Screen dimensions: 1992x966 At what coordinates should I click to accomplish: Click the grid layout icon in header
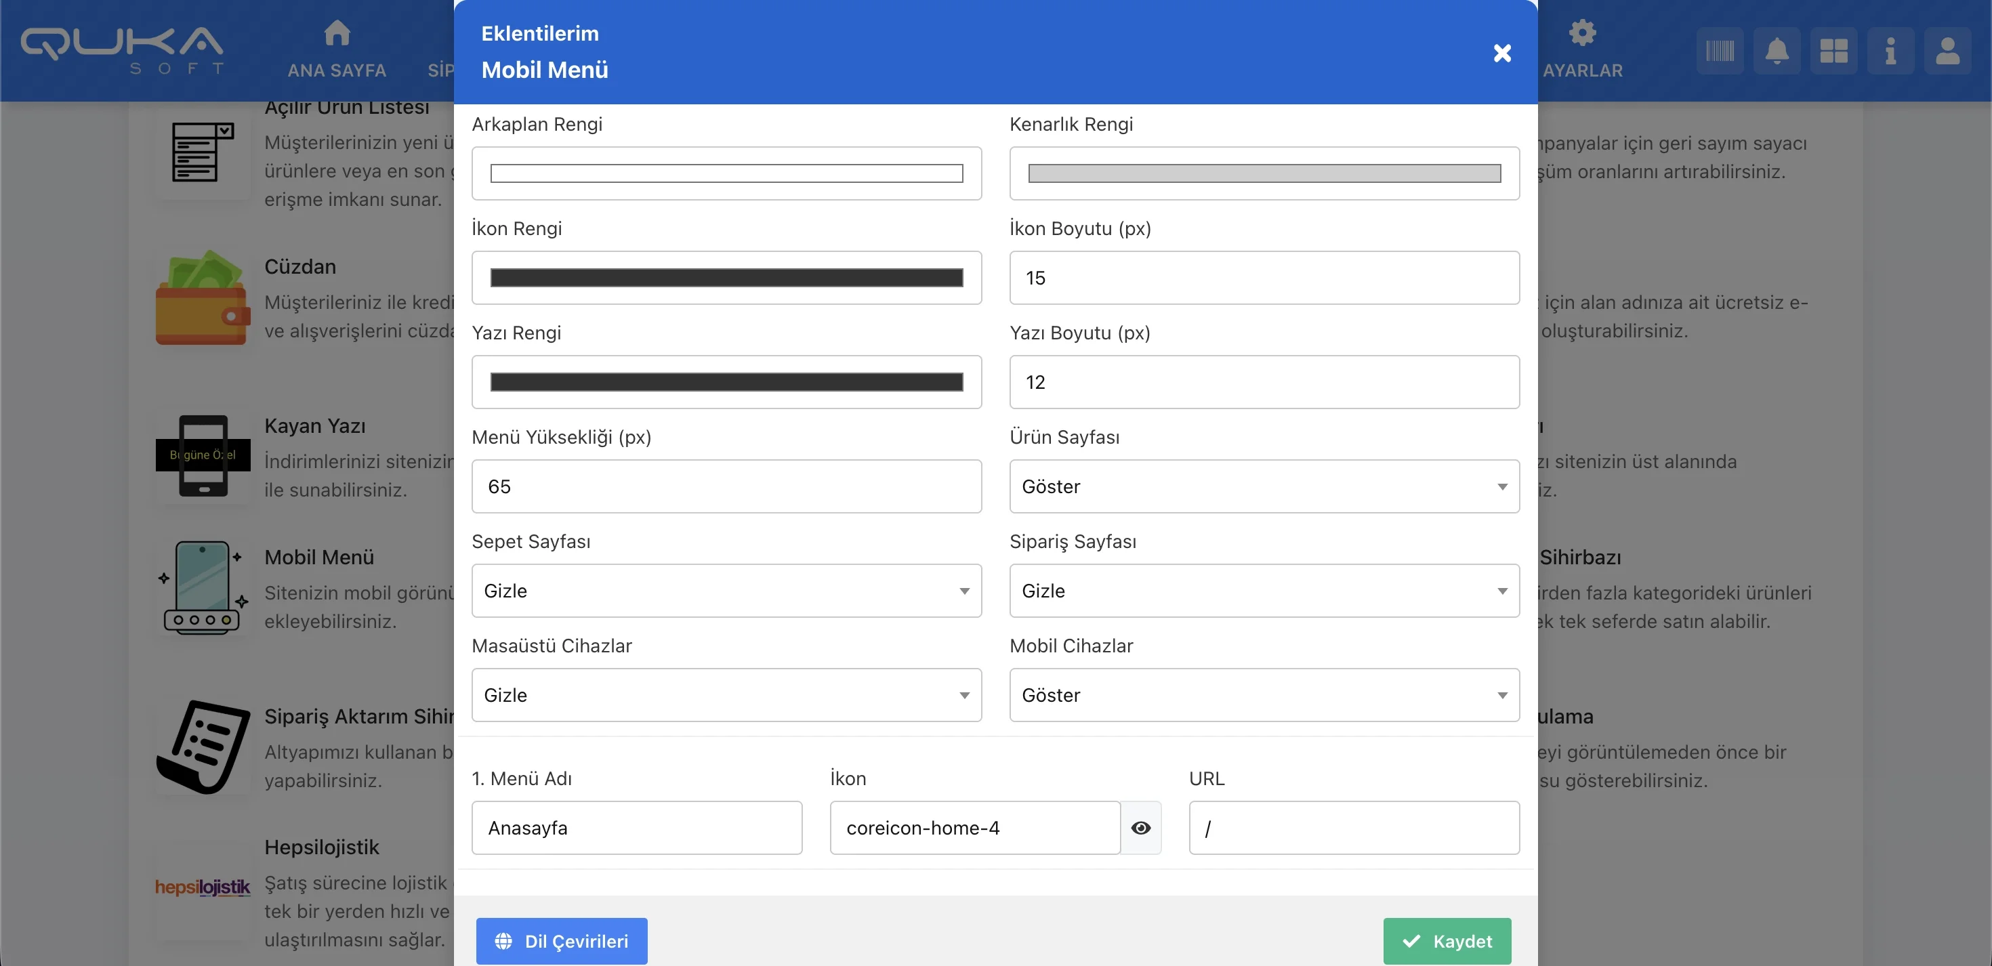1833,51
